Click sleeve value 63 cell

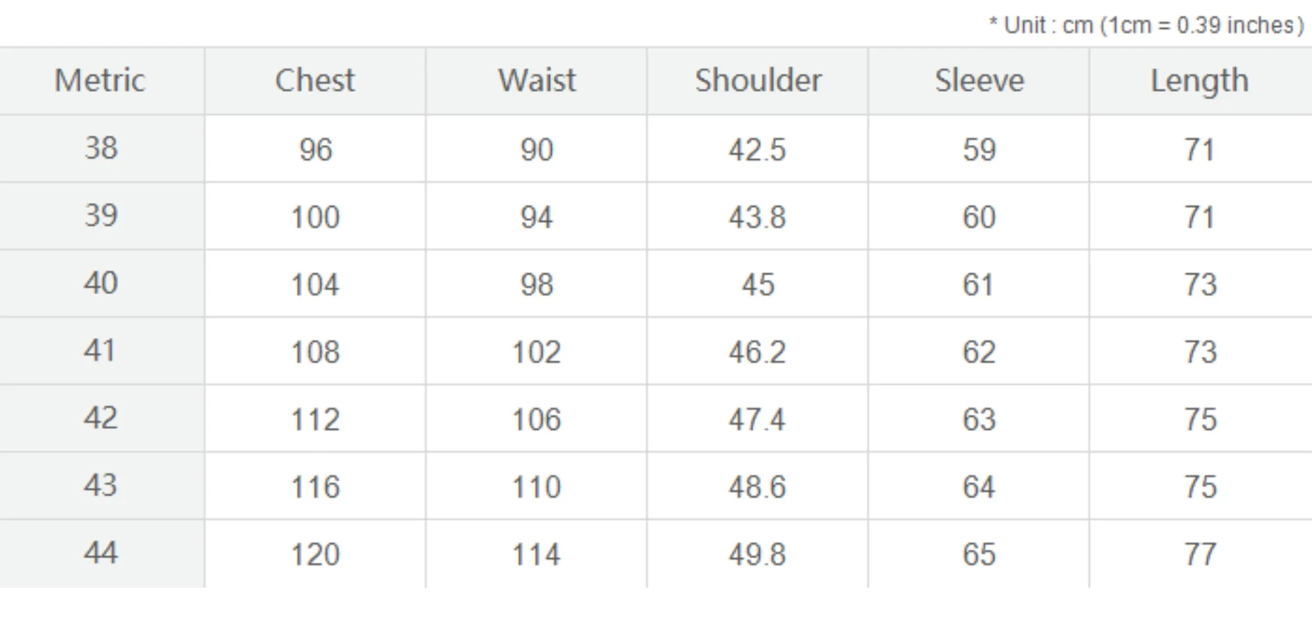point(979,420)
